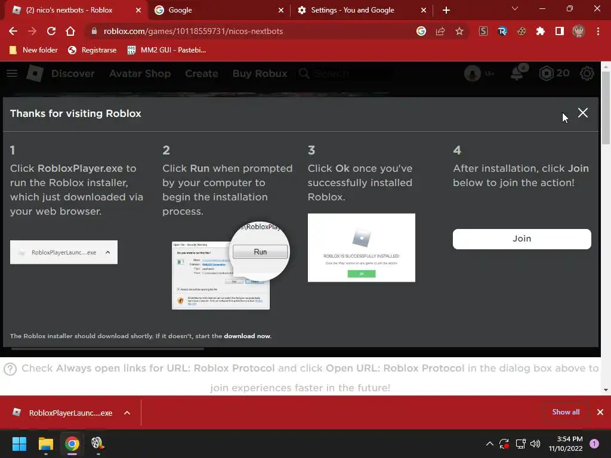Share this page via share icon
The image size is (611, 458).
pyautogui.click(x=440, y=31)
